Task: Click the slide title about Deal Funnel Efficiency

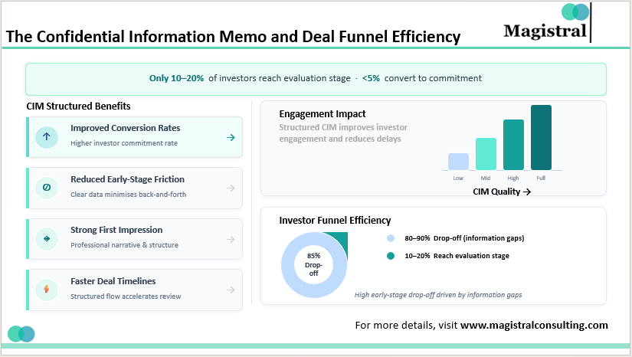Action: pyautogui.click(x=233, y=37)
